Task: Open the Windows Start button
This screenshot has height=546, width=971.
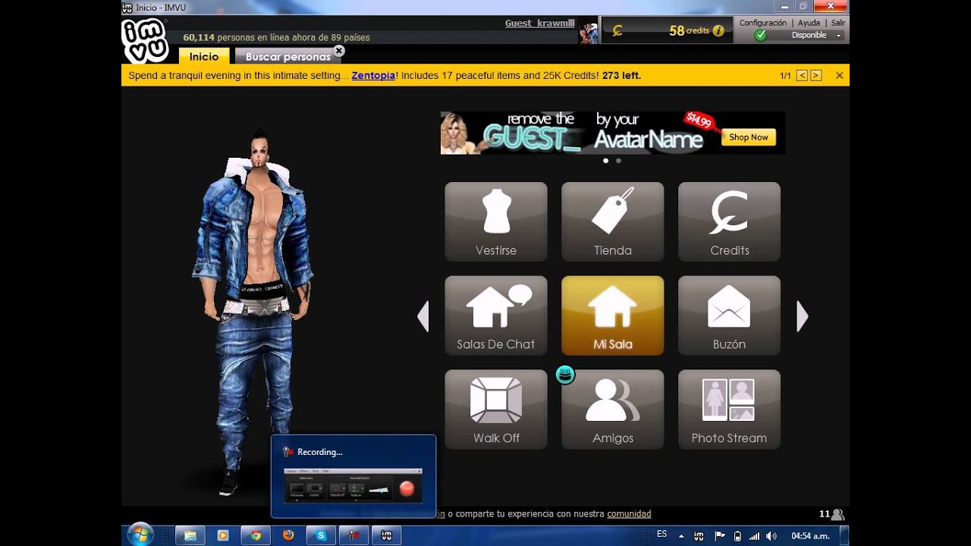Action: (x=140, y=535)
